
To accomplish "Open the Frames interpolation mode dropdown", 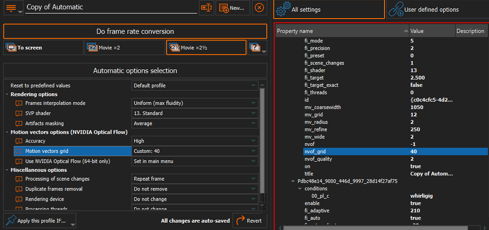I will [x=195, y=104].
